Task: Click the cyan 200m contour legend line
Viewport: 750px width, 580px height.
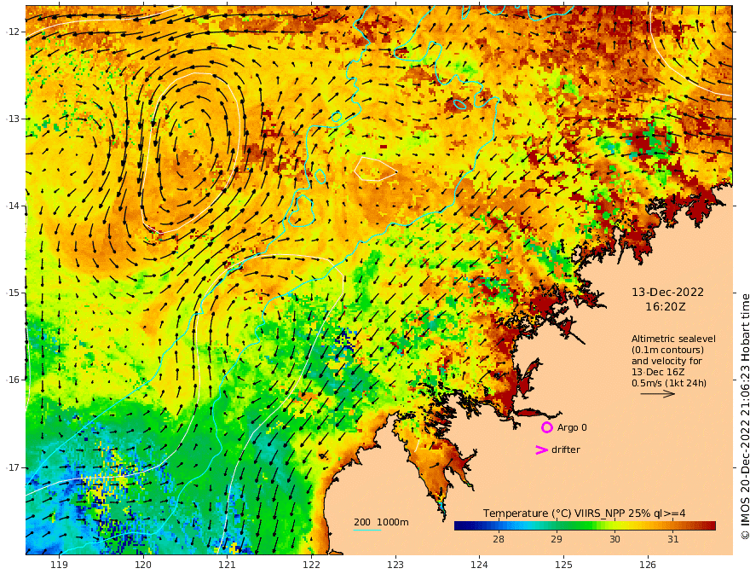Action: [x=367, y=530]
